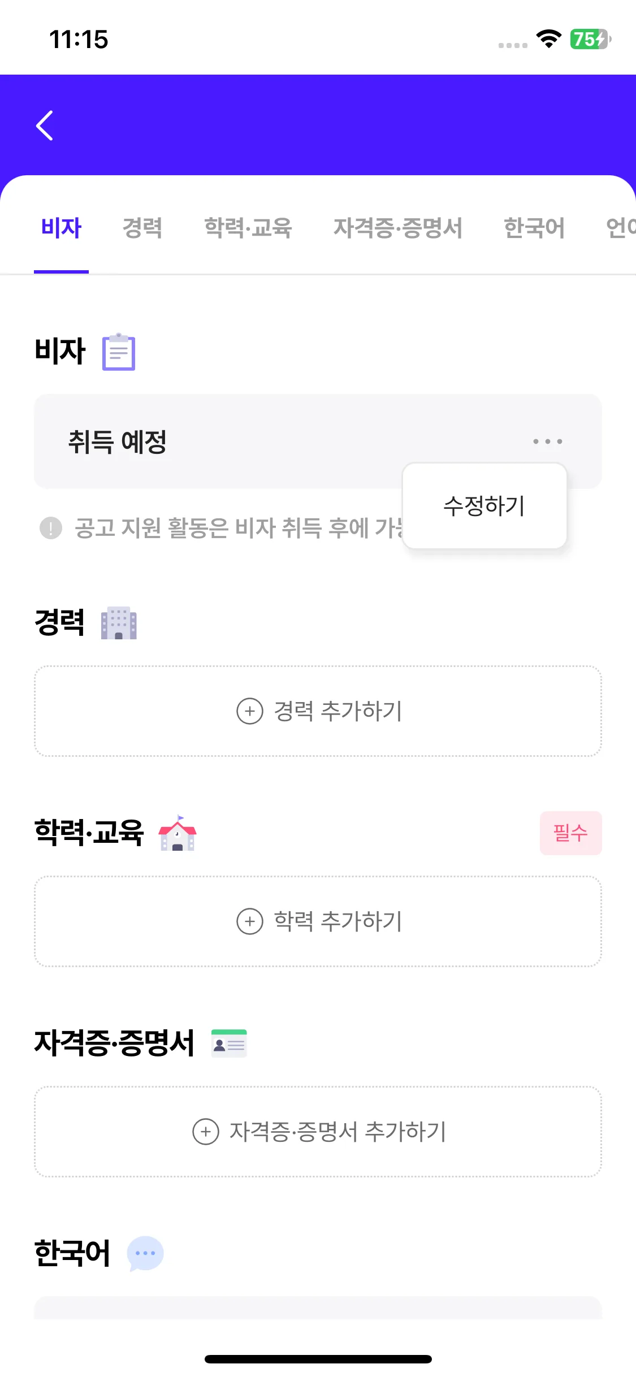Image resolution: width=636 pixels, height=1377 pixels.
Task: Tap the 경력 추가하기 button
Action: click(x=318, y=711)
